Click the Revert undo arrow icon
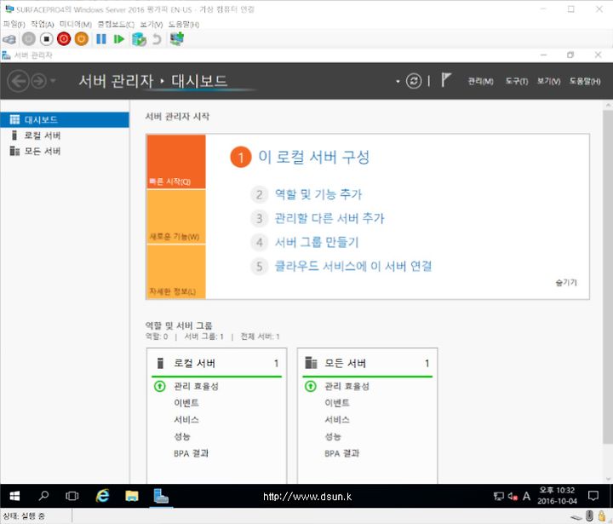The image size is (613, 524). click(157, 39)
